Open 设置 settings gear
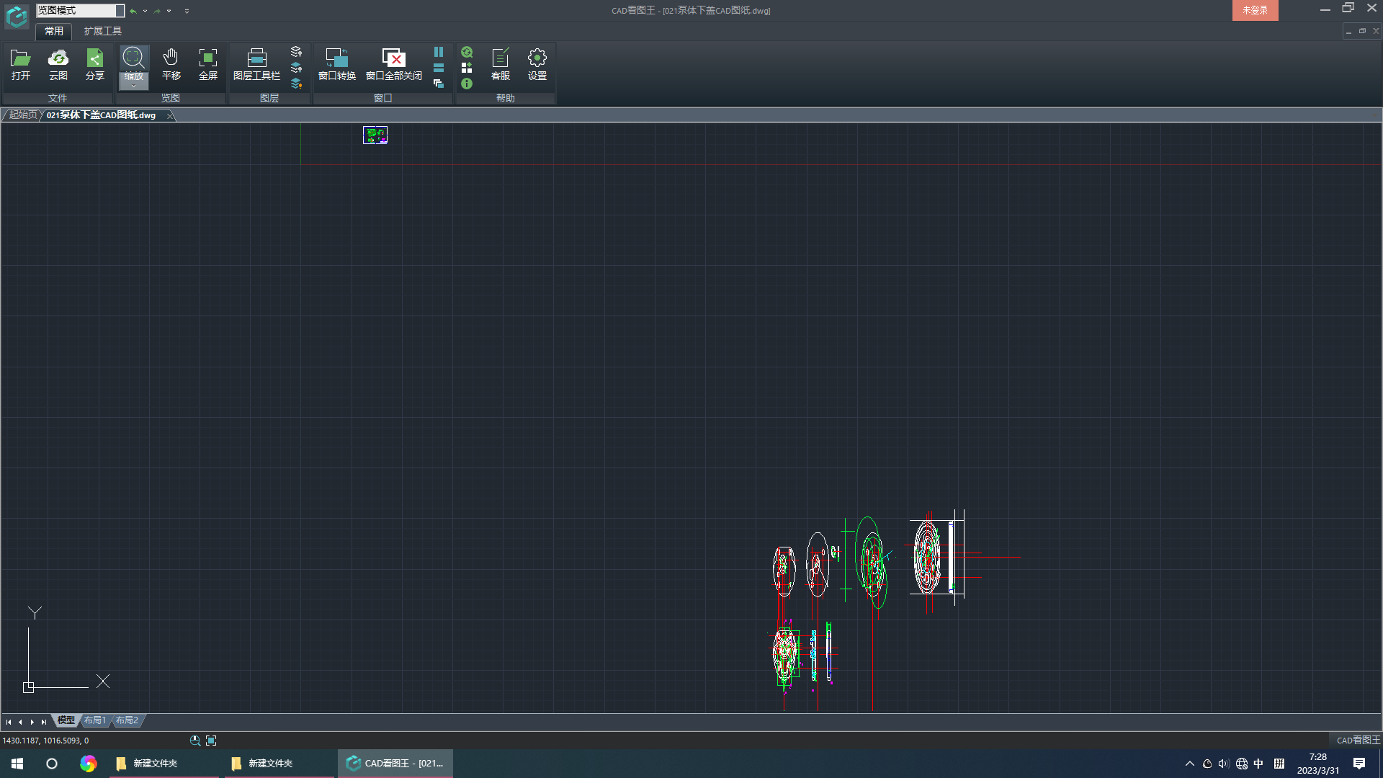 537,64
